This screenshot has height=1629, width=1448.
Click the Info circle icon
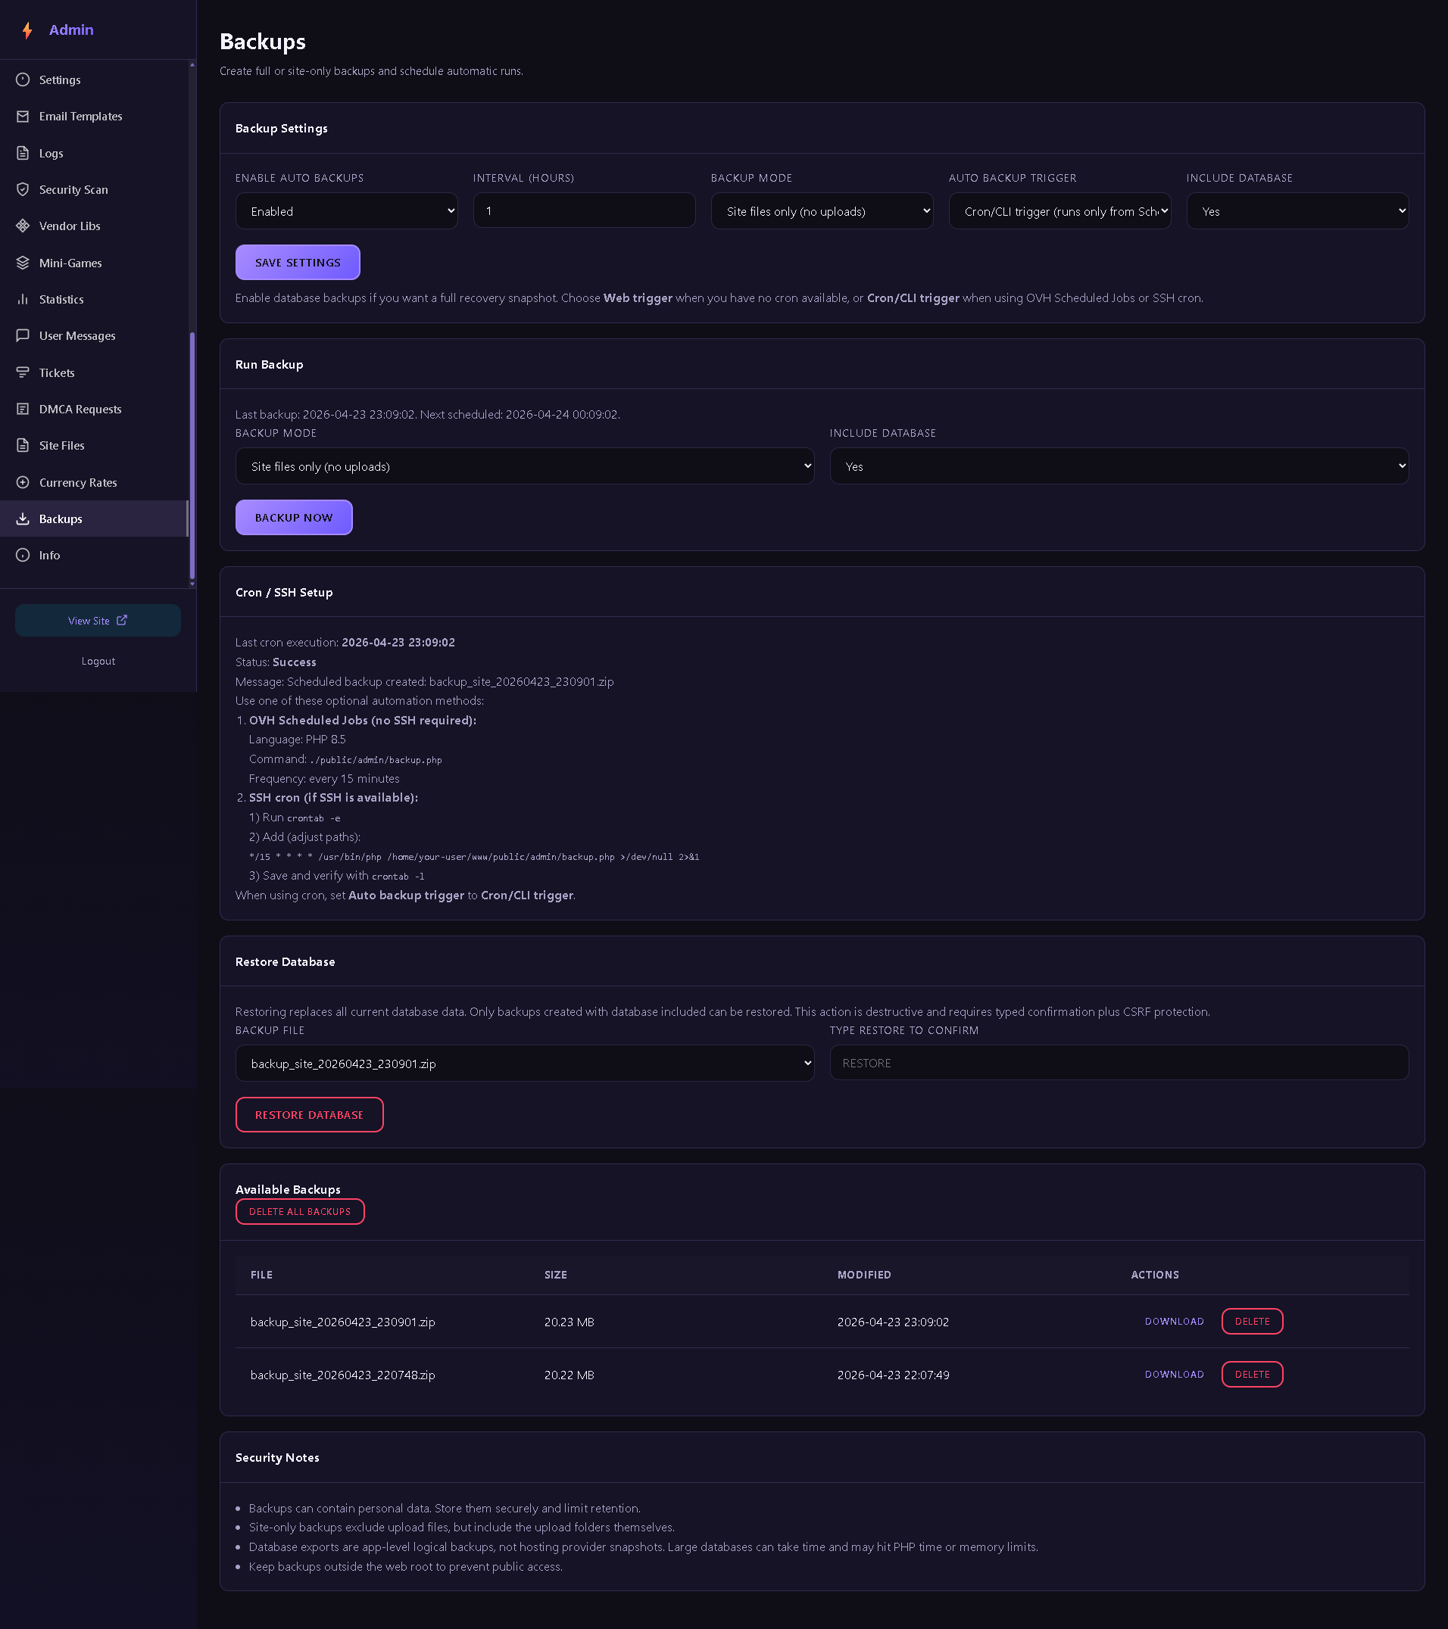click(23, 556)
